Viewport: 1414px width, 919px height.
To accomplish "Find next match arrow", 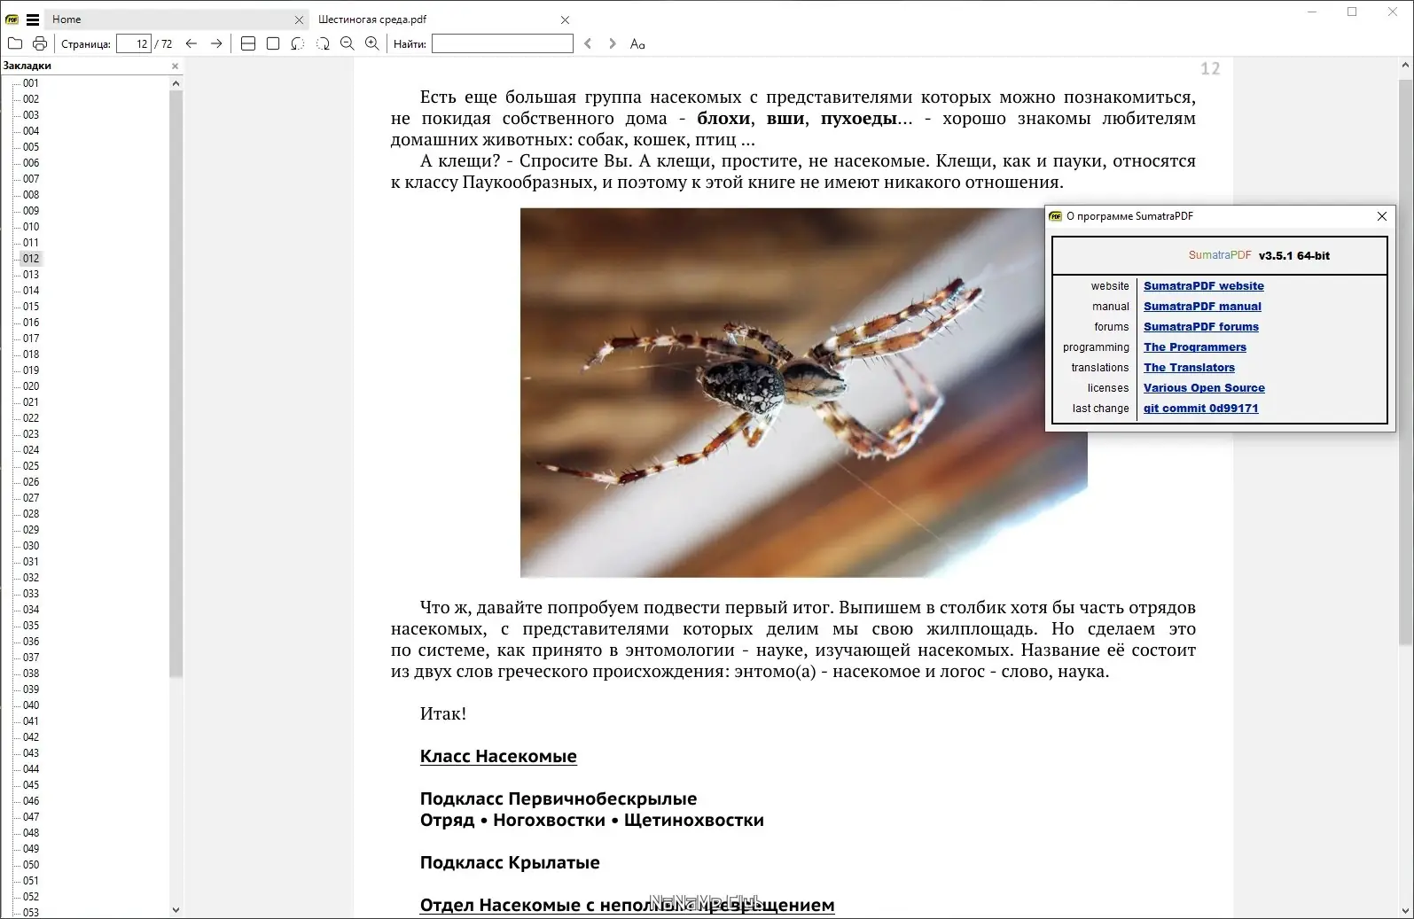I will click(x=613, y=43).
